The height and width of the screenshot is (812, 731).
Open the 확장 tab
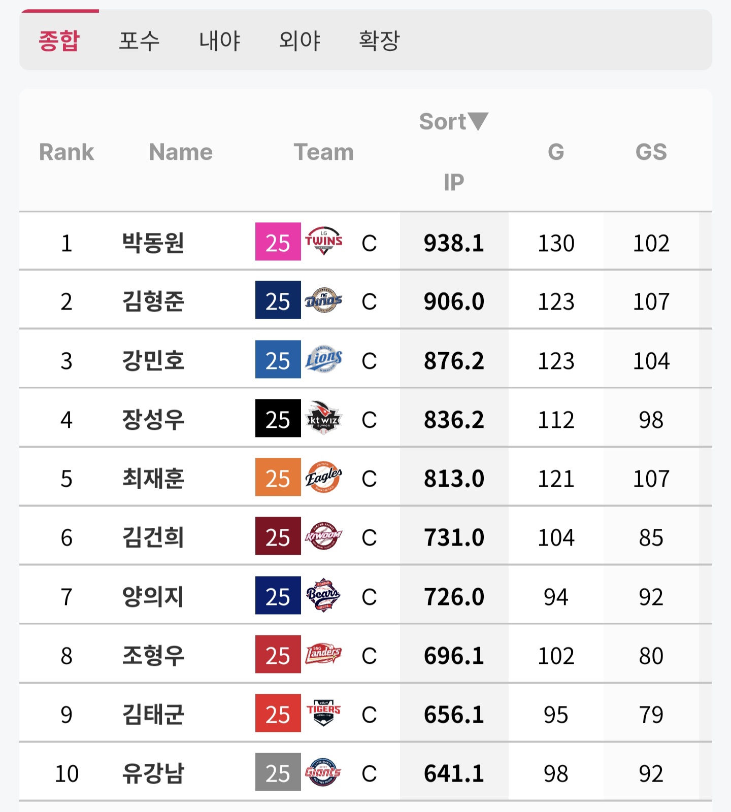click(379, 41)
